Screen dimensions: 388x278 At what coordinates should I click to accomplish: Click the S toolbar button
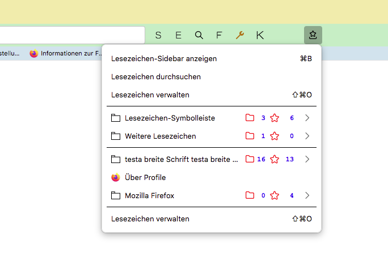(x=158, y=35)
